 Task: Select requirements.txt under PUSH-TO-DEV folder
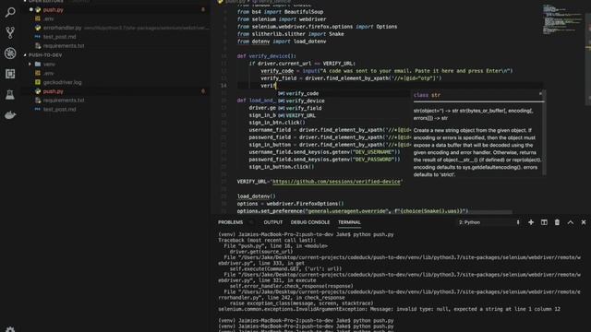pyautogui.click(x=64, y=101)
